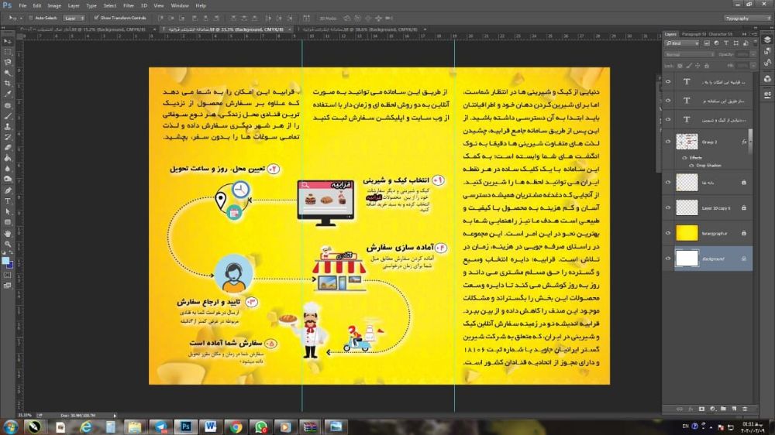Toggle the Auto-Select checkbox
The height and width of the screenshot is (435, 775).
31,17
